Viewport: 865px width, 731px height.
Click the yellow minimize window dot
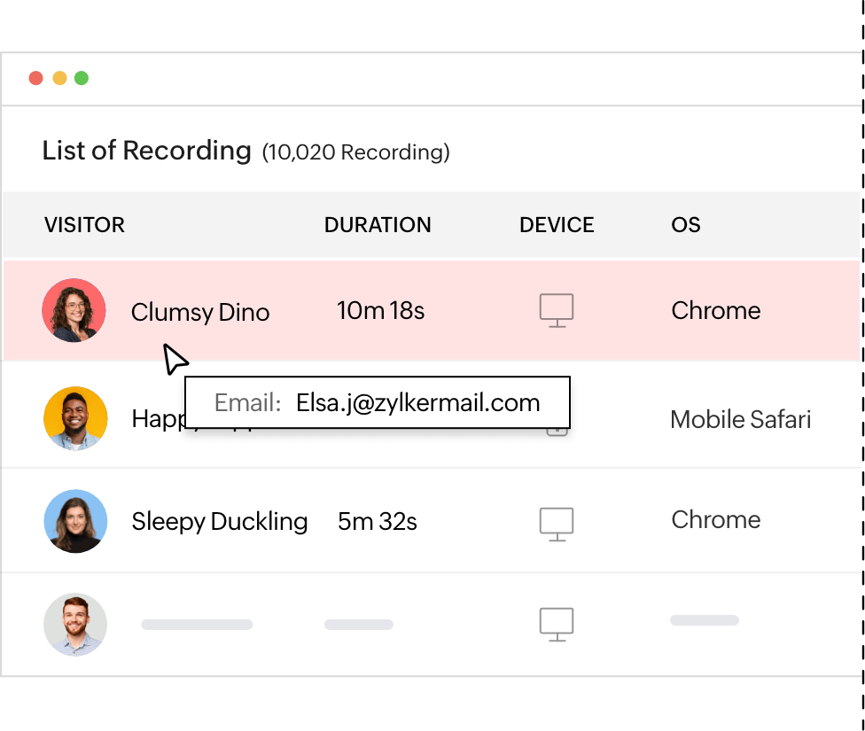tap(59, 78)
